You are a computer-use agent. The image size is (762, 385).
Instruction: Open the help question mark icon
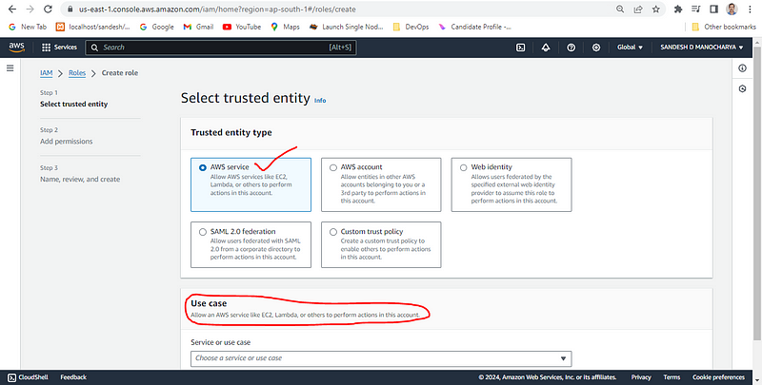[571, 48]
